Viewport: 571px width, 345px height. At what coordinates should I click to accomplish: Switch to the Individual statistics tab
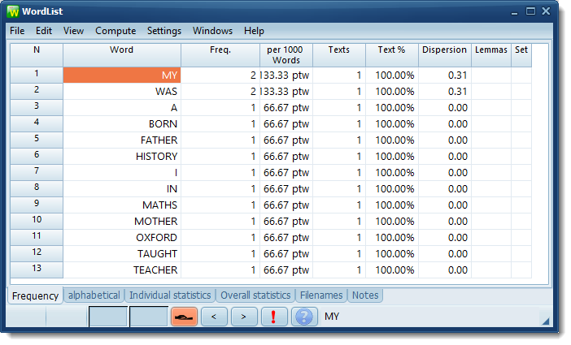pos(170,295)
